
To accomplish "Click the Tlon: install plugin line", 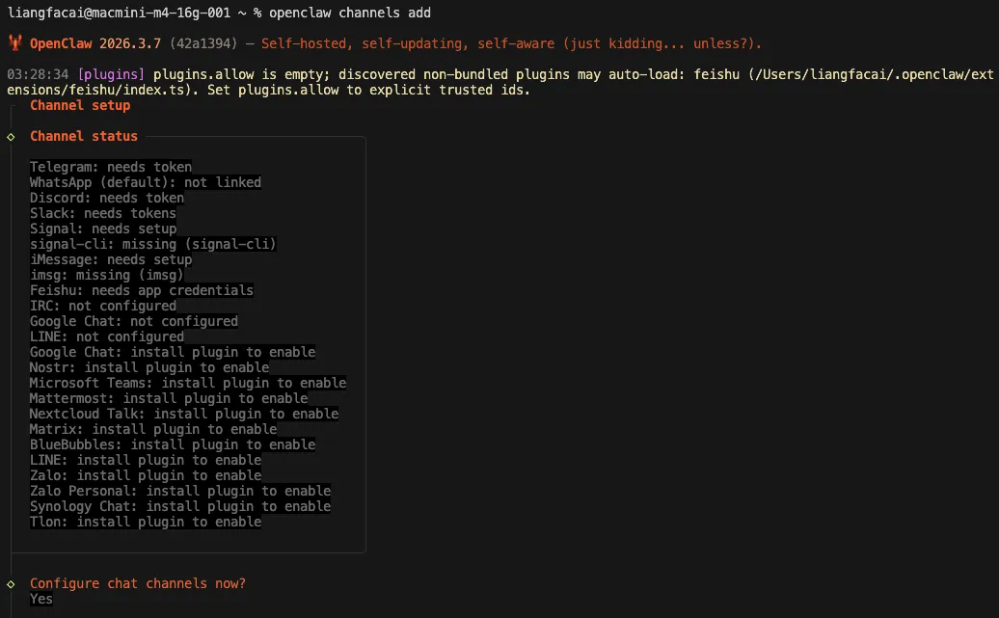I will coord(146,522).
